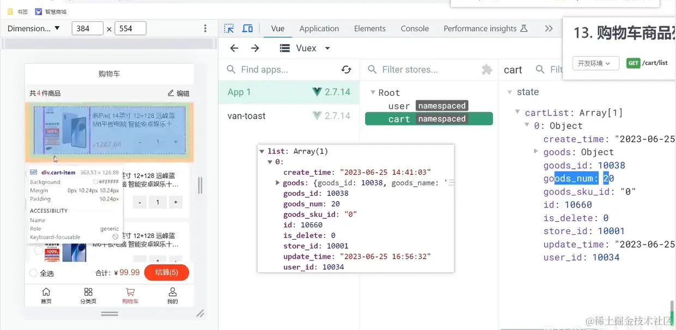
Task: Open the Vuex inspector dropdown arrow
Action: (327, 48)
